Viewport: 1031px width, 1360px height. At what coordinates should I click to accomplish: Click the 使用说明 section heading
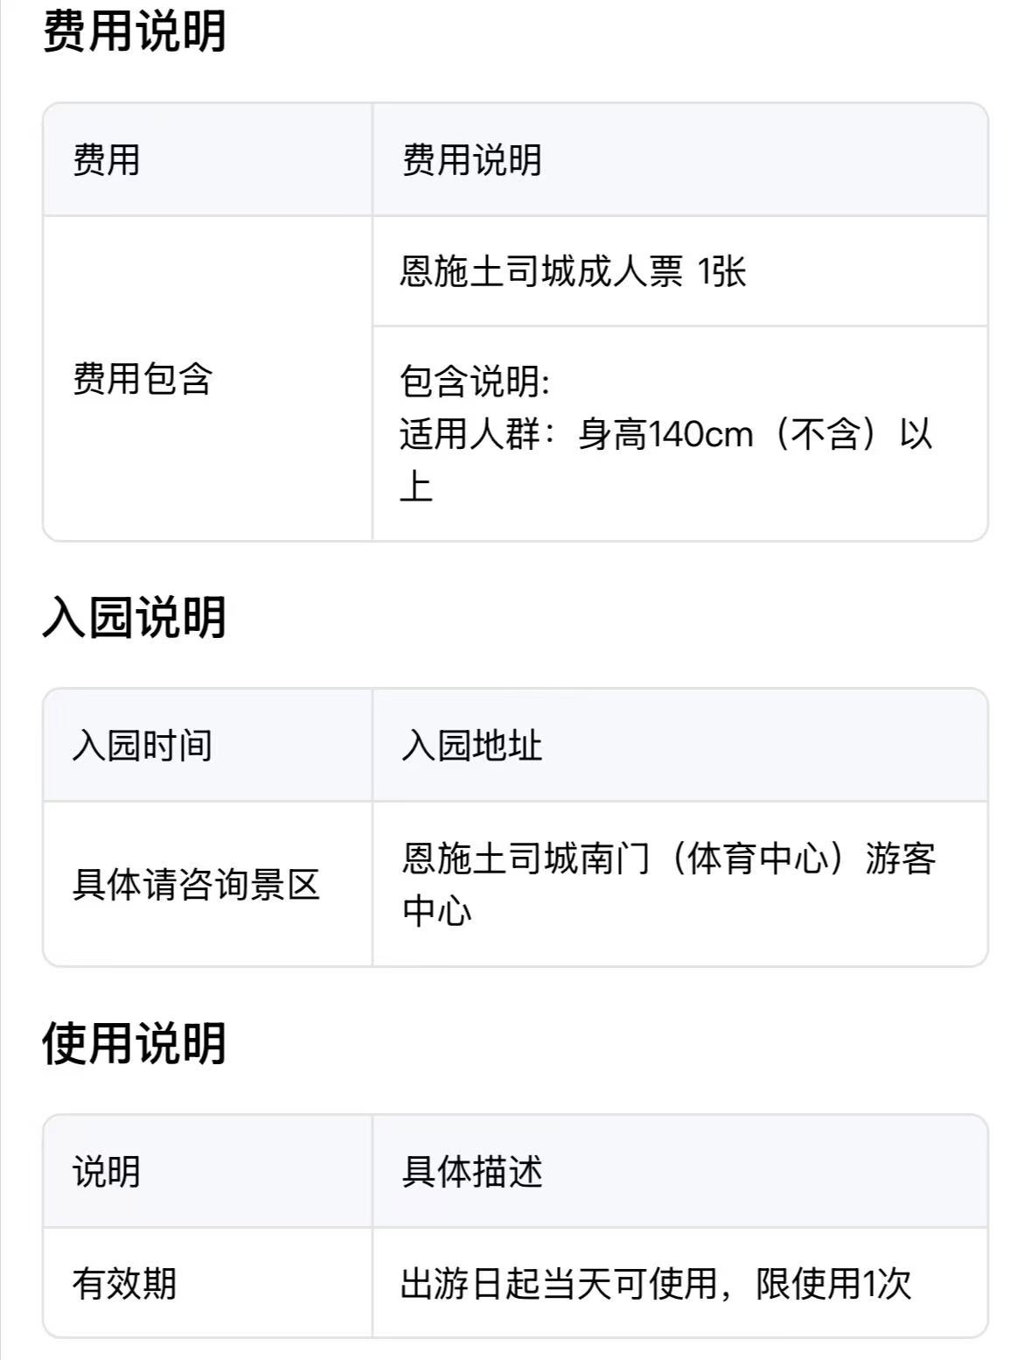point(134,1043)
